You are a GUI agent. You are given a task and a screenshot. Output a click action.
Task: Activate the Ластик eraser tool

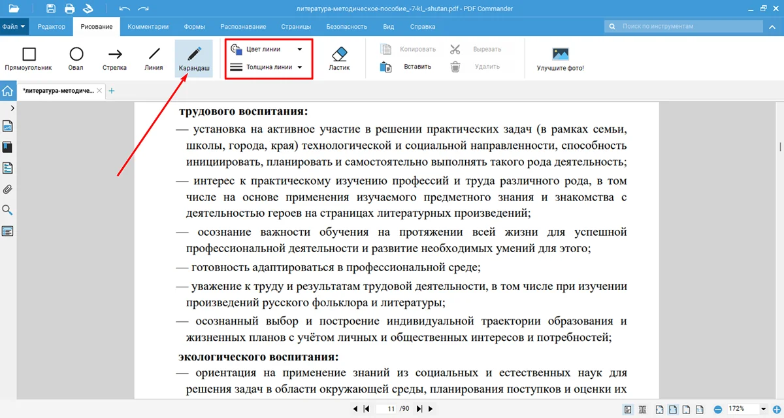[339, 58]
